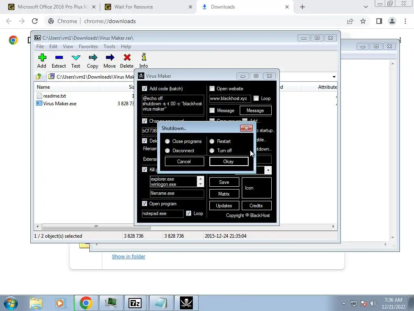Show hidden system tray icons

point(344,303)
